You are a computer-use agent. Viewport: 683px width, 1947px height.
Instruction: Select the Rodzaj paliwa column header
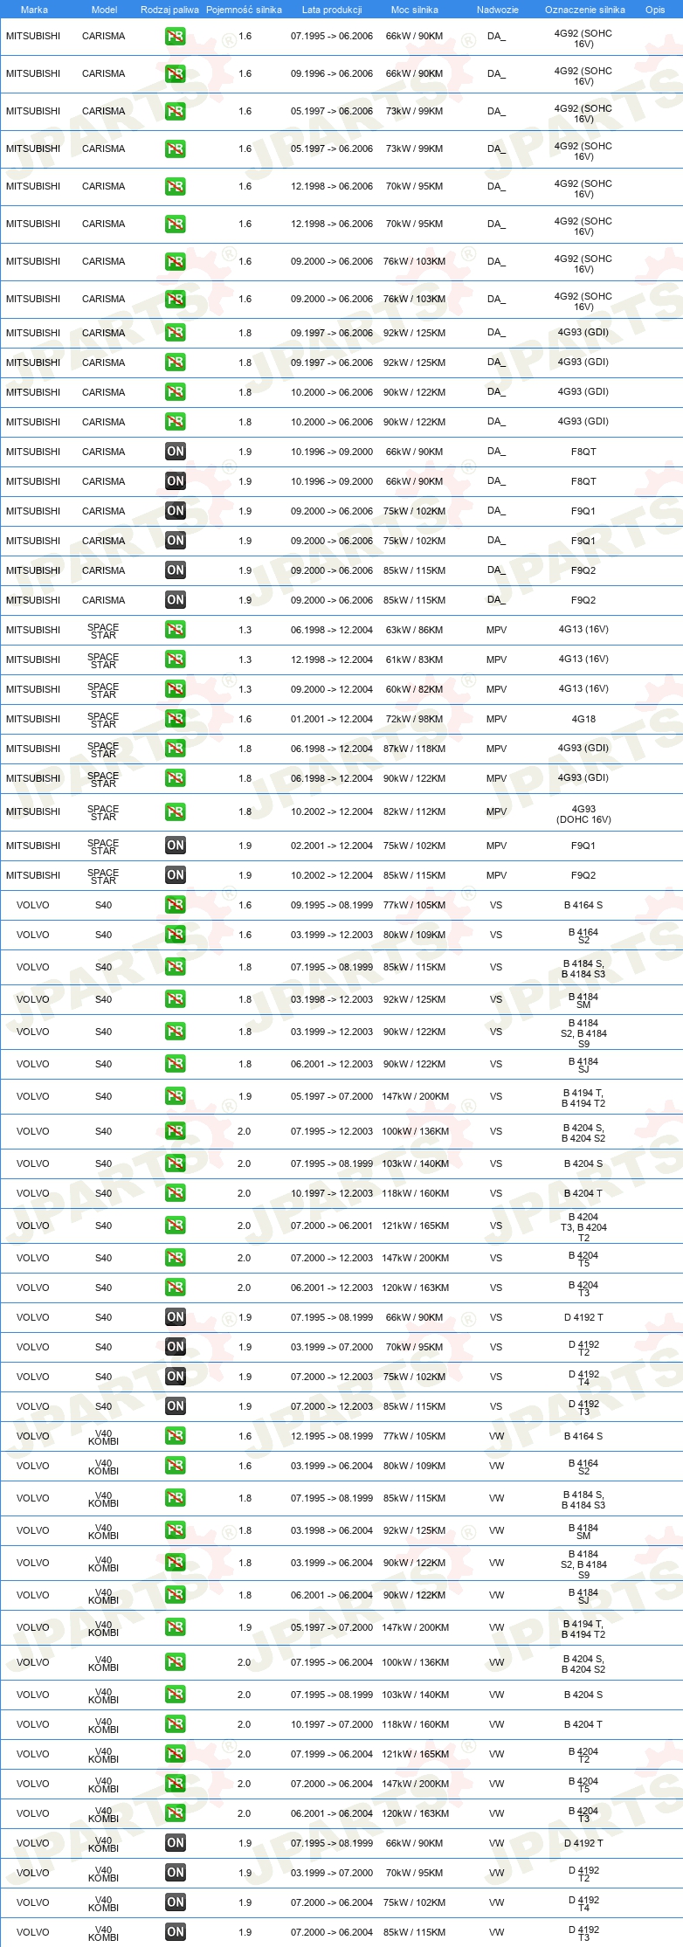point(169,10)
